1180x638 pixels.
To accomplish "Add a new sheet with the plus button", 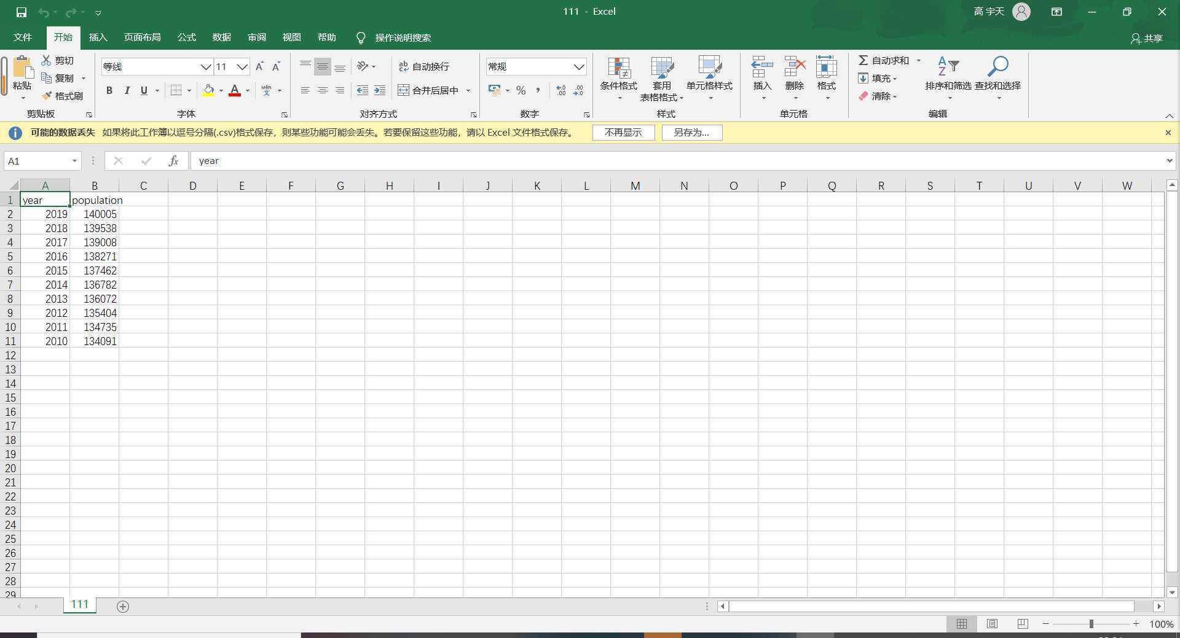I will click(123, 607).
